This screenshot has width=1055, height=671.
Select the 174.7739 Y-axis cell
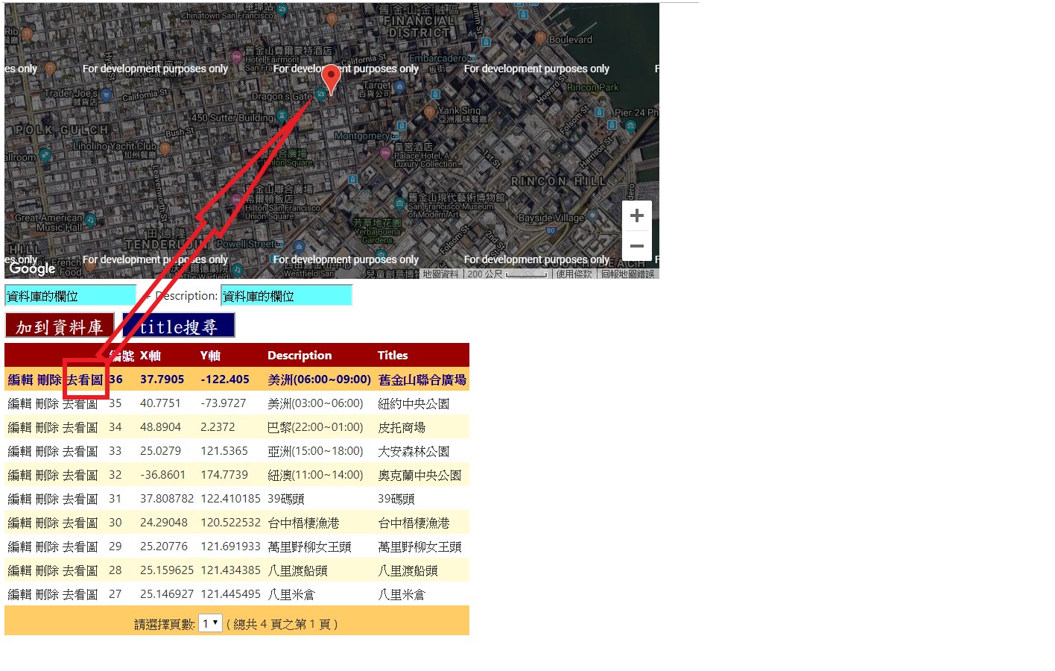[224, 475]
